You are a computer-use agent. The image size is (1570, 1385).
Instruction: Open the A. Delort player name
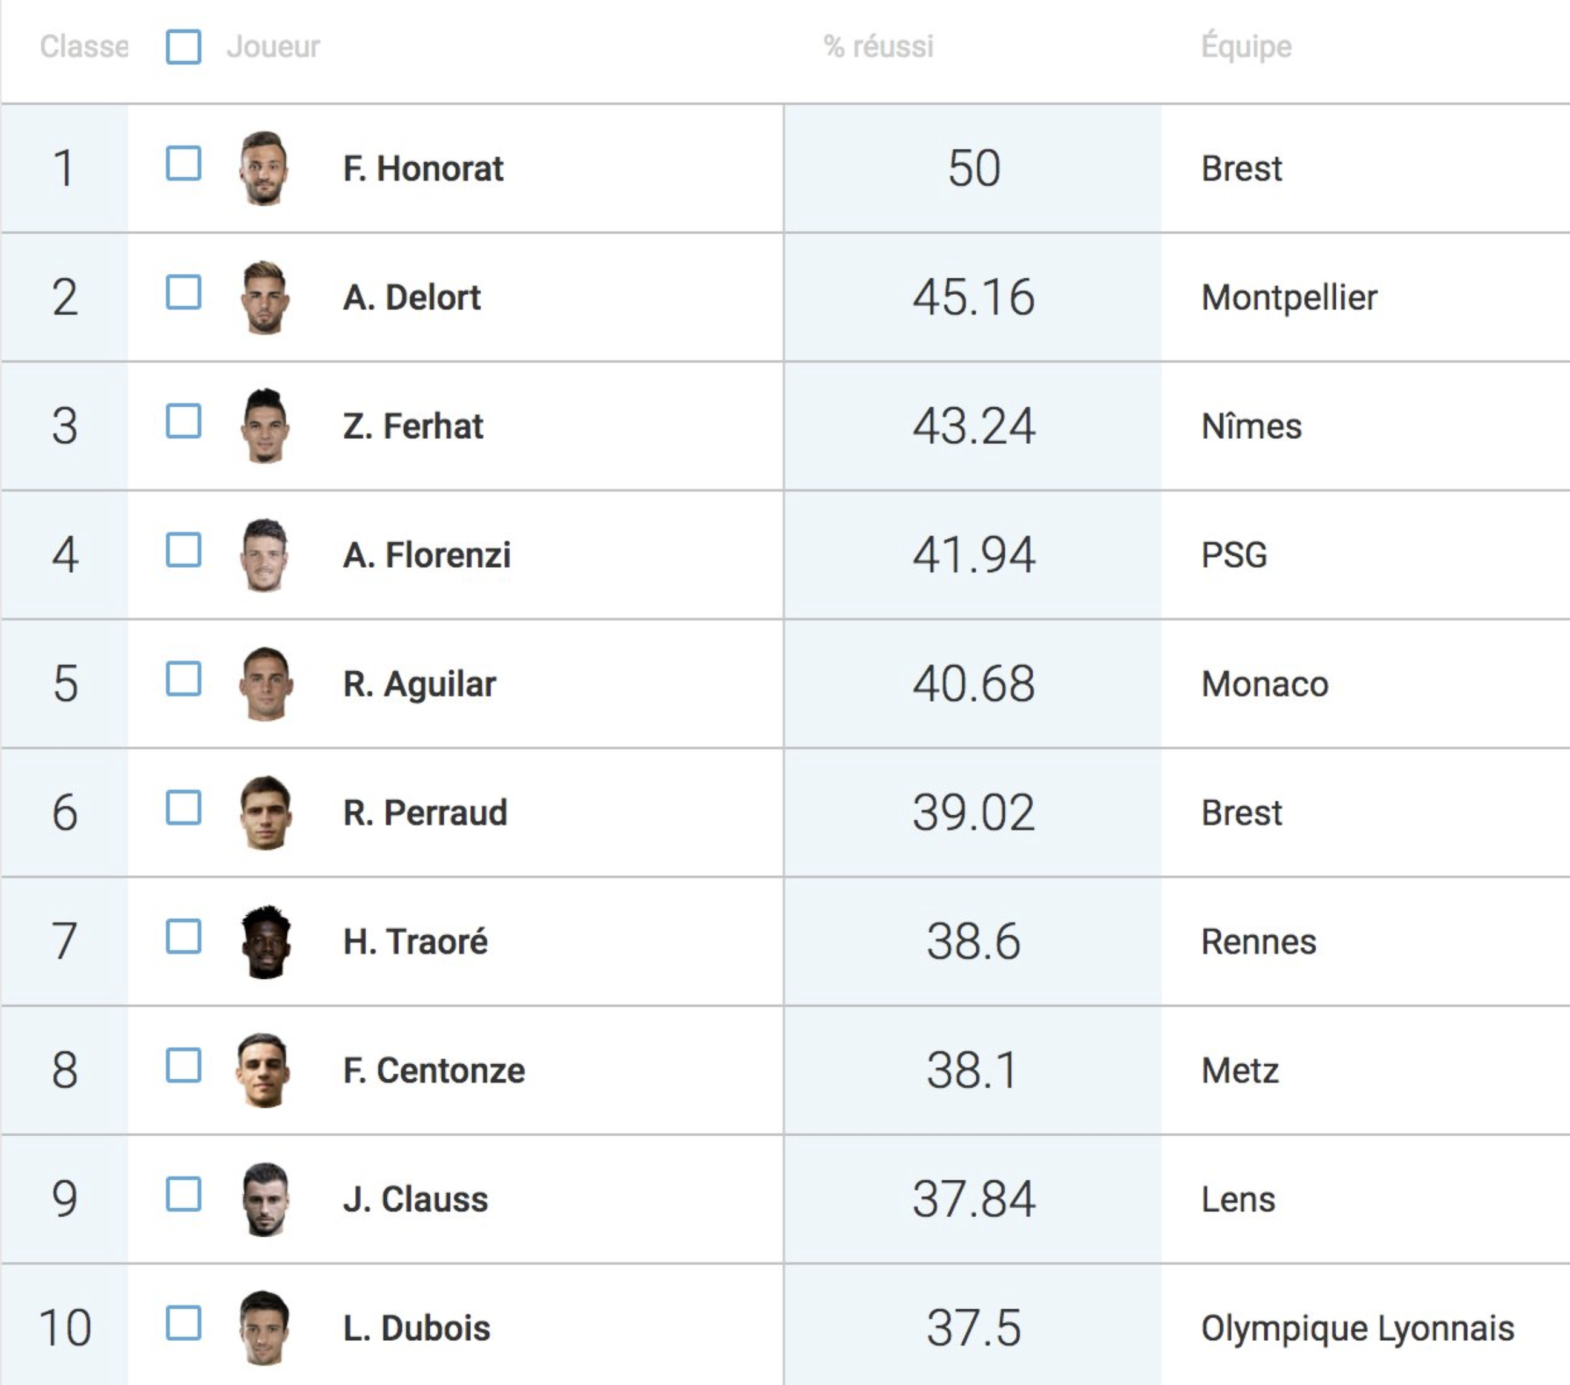pos(412,298)
